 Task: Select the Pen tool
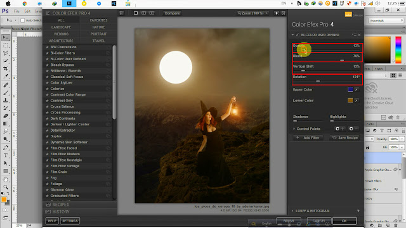[x=6, y=148]
